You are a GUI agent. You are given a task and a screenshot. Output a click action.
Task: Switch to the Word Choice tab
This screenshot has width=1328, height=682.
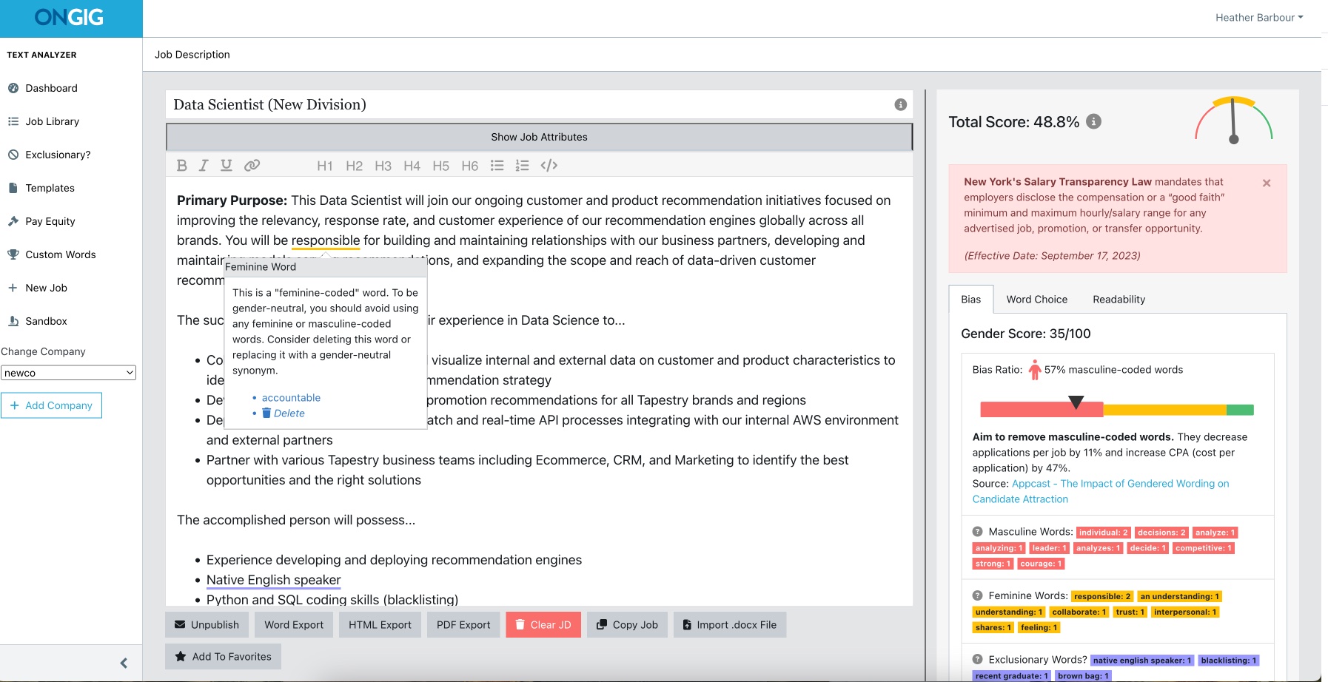(1037, 300)
